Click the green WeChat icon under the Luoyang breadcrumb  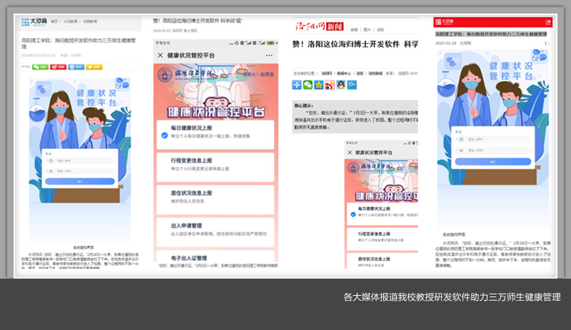click(308, 85)
